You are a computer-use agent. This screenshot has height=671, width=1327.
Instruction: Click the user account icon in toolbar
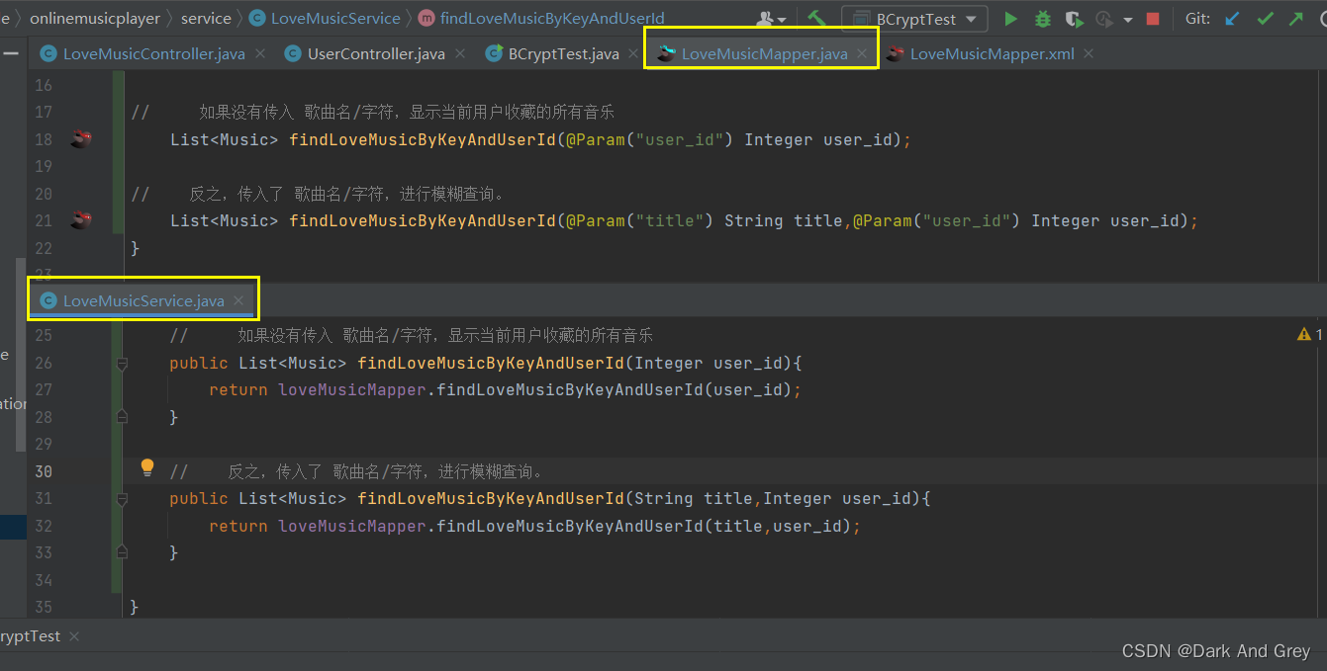pos(766,19)
